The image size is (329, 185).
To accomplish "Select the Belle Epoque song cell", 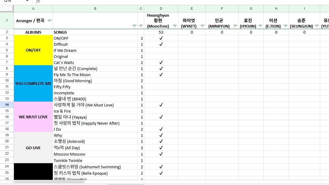I will [x=95, y=173].
